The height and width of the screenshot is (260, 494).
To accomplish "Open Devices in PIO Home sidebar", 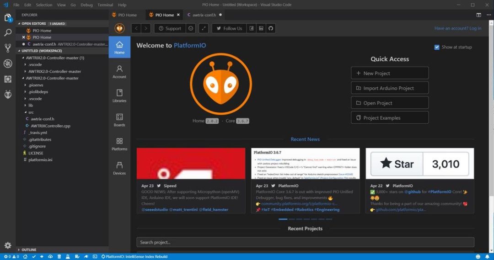I will pos(119,169).
